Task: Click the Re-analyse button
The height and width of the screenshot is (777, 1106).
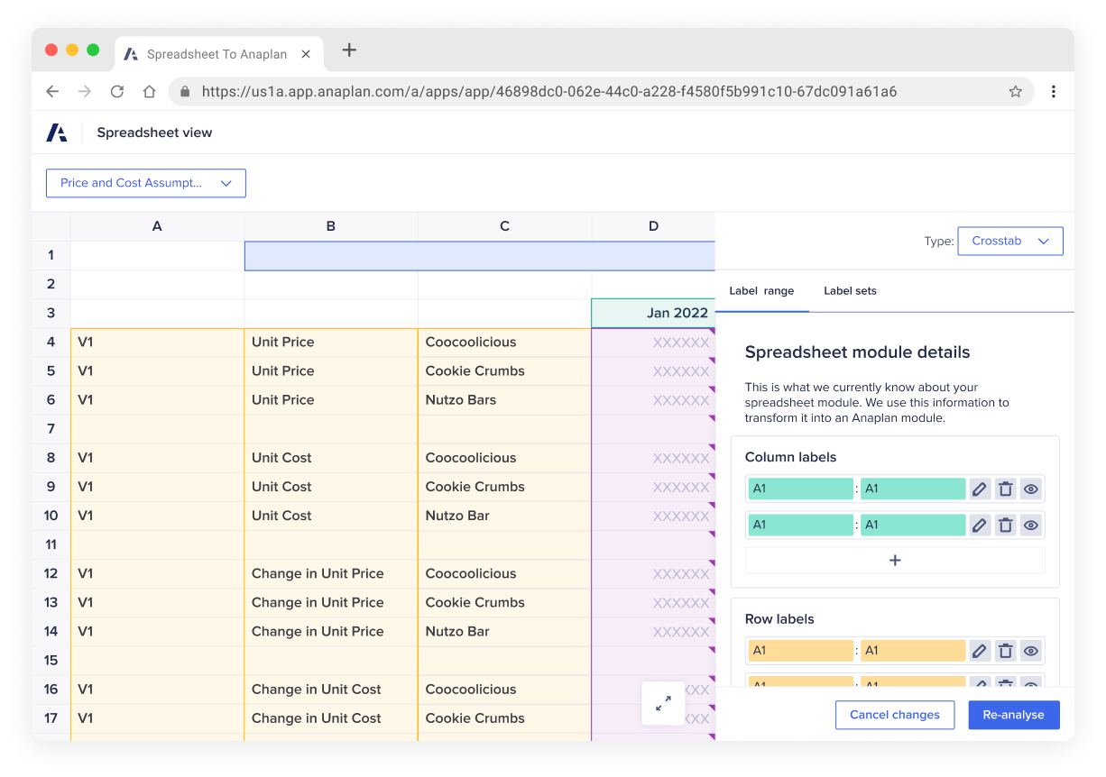Action: (1013, 714)
